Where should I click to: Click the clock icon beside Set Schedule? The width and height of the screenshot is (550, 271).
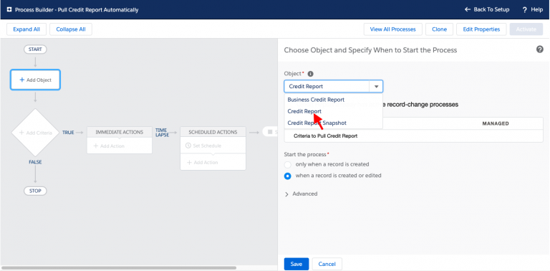(x=188, y=146)
